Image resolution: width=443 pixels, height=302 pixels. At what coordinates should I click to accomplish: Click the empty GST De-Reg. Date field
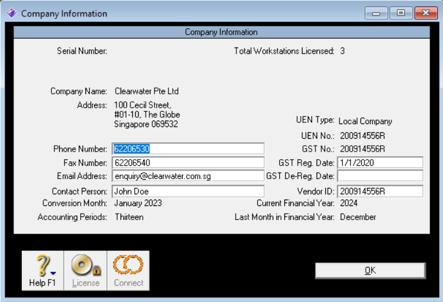coord(379,176)
